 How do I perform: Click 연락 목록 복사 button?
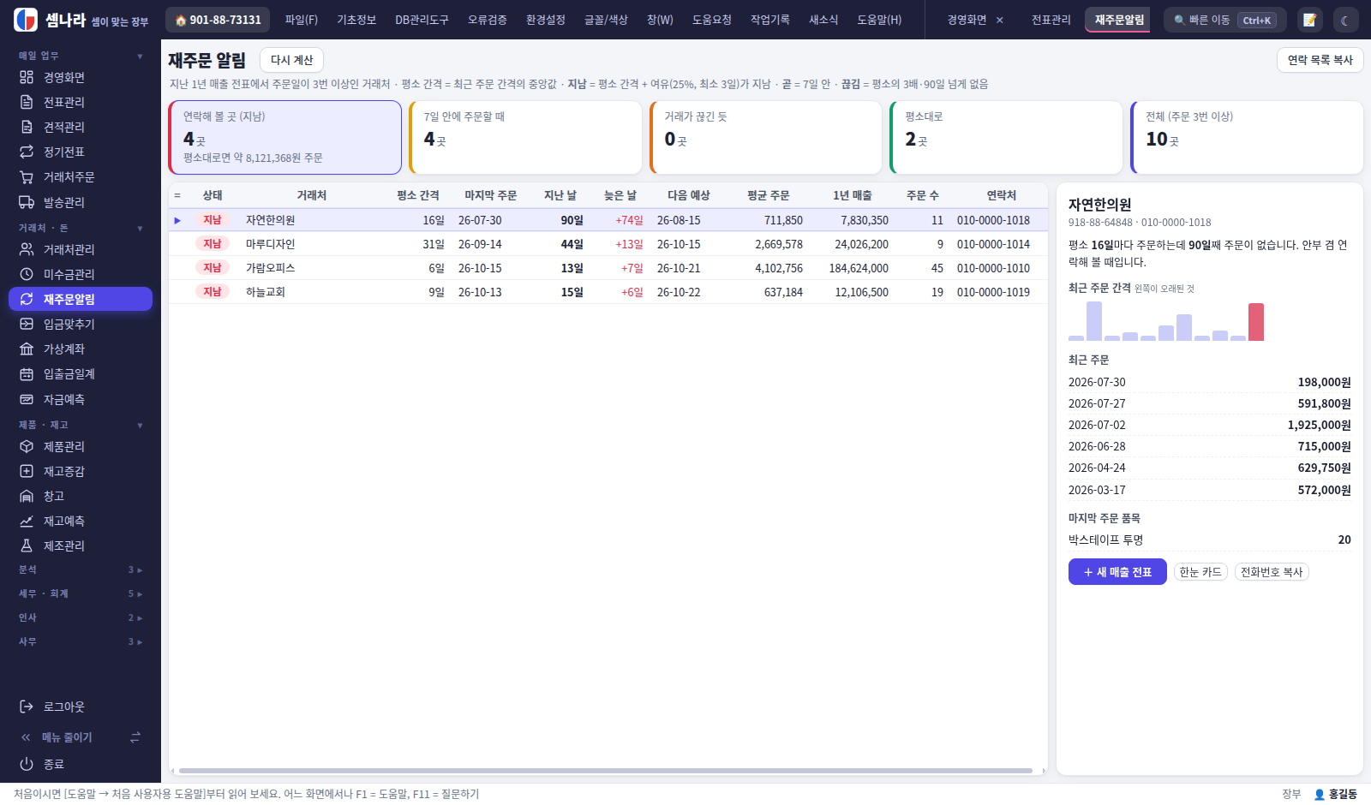1320,60
